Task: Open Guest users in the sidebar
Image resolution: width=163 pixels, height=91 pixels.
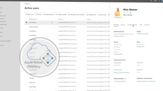Action: click(3, 21)
